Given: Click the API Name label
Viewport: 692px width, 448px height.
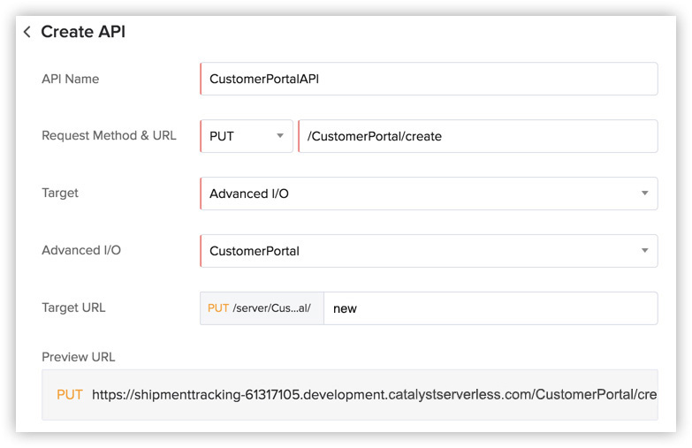Looking at the screenshot, I should [x=71, y=79].
